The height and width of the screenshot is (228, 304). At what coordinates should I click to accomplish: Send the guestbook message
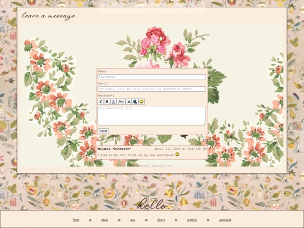point(103,131)
